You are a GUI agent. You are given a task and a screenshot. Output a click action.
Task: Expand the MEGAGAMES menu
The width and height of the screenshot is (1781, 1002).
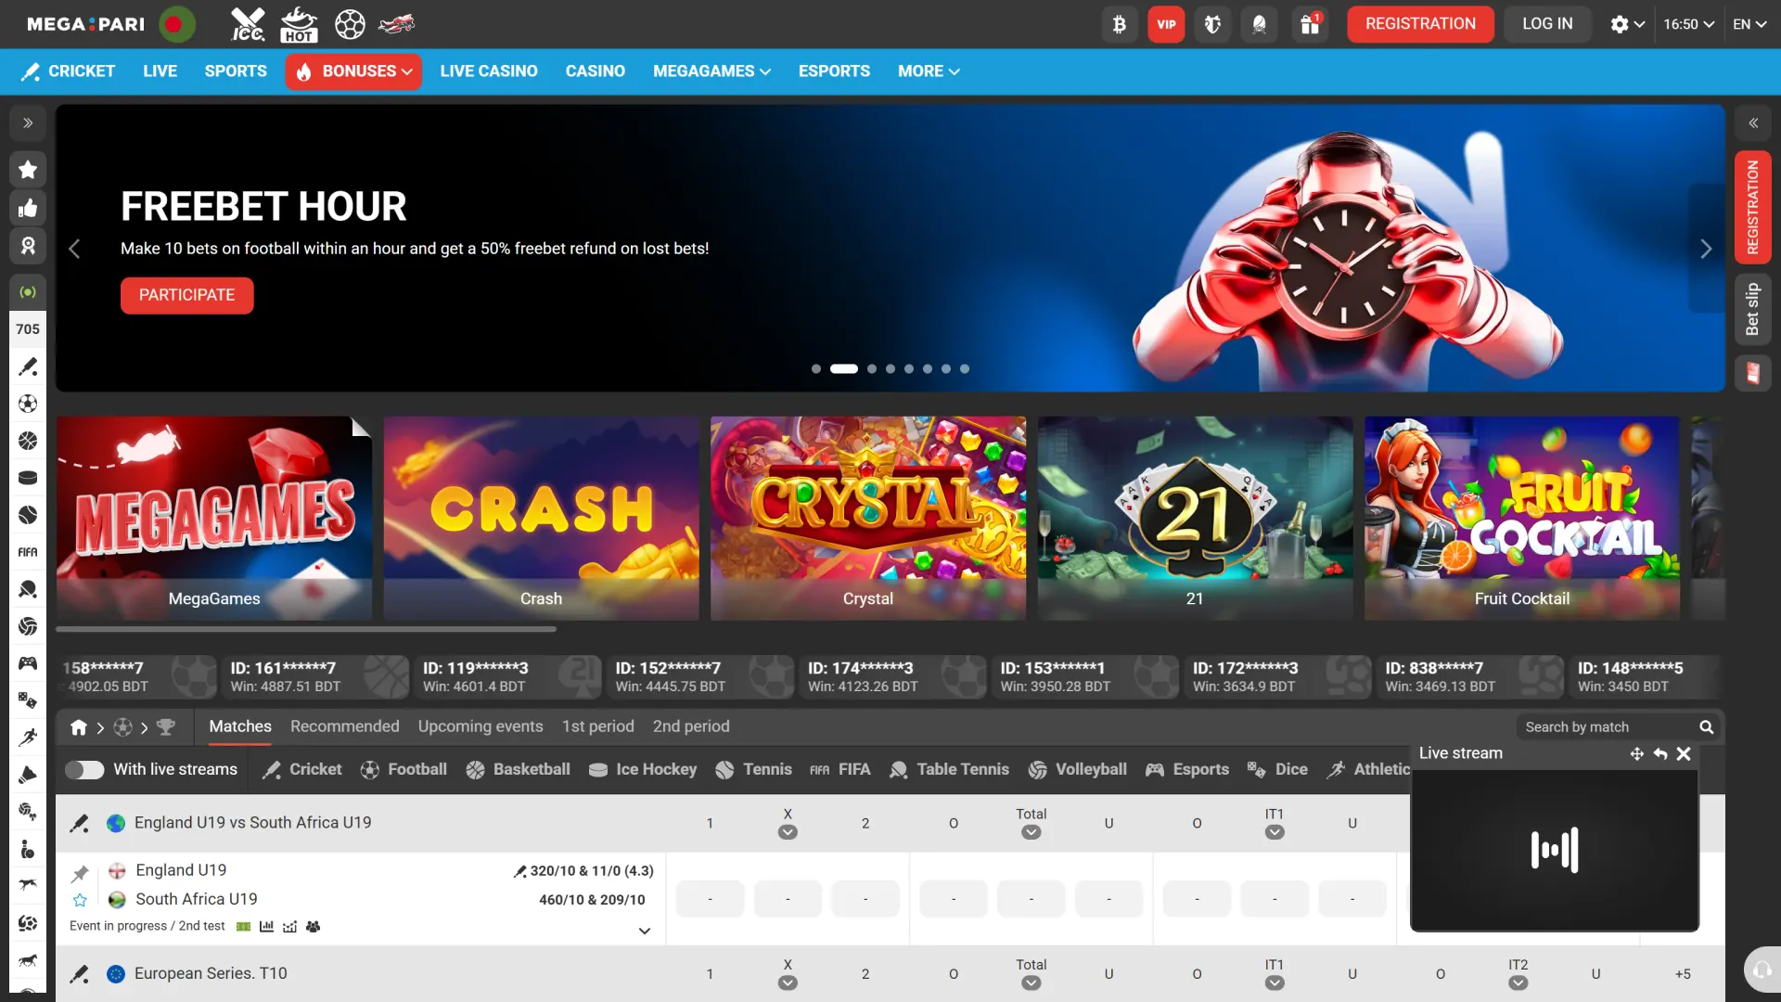point(711,71)
